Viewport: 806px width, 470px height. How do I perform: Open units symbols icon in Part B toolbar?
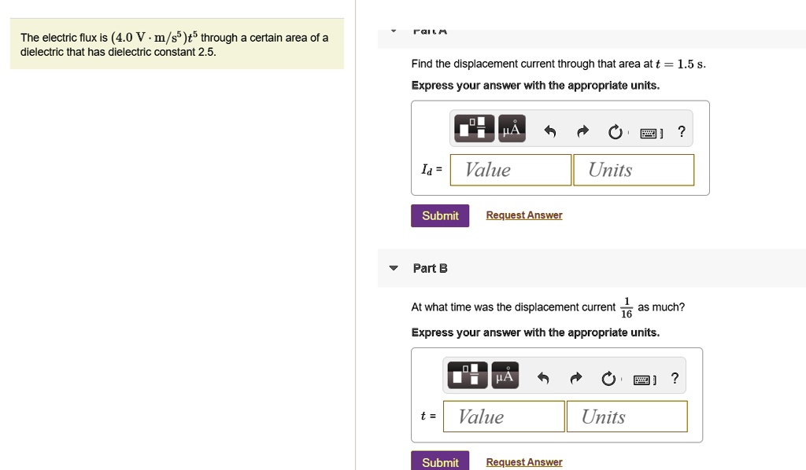click(x=505, y=375)
